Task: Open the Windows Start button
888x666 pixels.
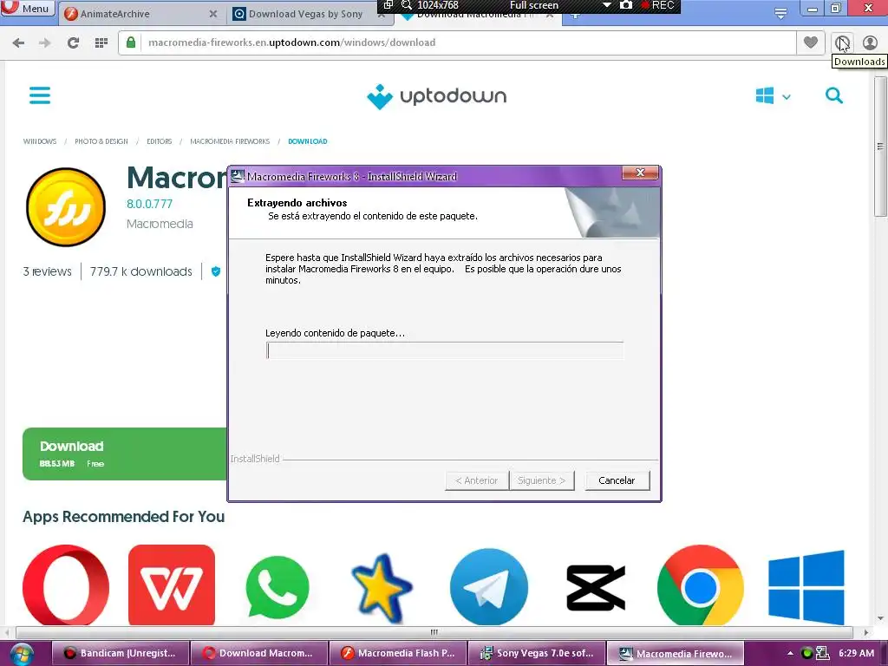Action: (21, 654)
